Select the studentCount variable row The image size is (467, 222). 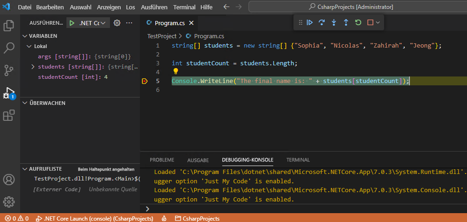tap(80, 77)
